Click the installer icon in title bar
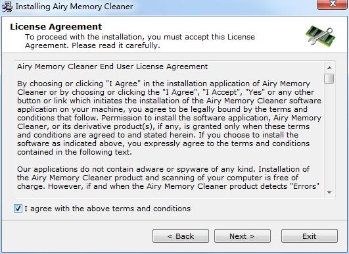349x254 pixels. (7, 6)
